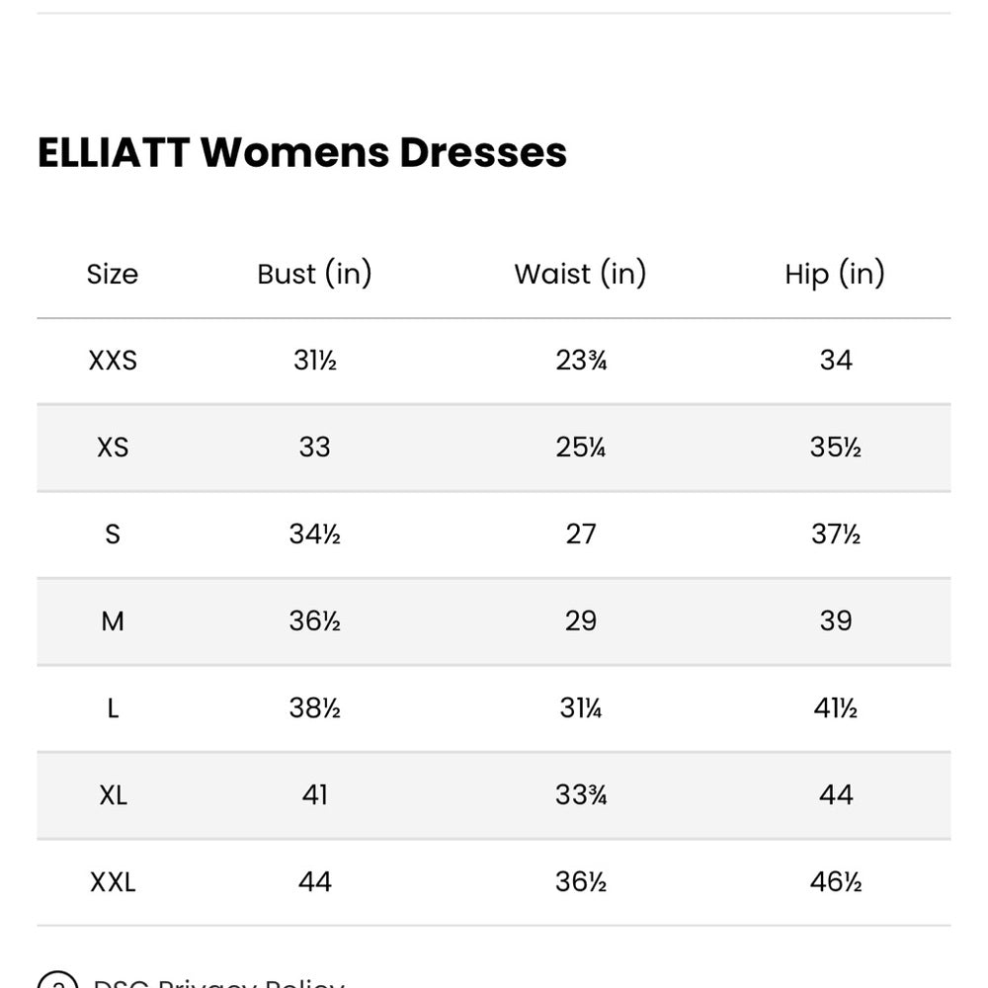Click the Size column header

(113, 274)
